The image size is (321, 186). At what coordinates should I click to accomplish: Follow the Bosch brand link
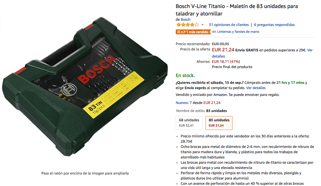[x=185, y=19]
